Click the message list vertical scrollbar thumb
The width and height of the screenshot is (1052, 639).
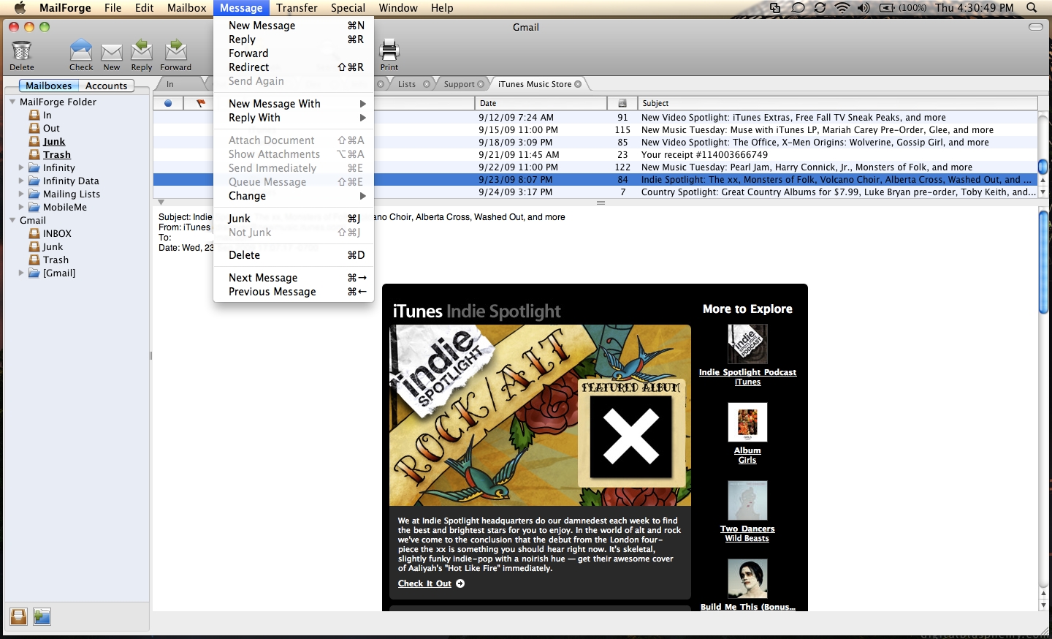1043,167
